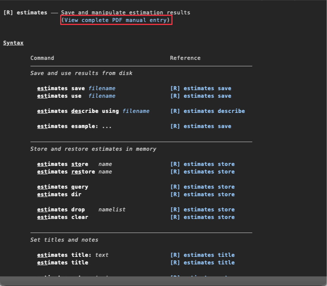Open the reference link for estimates query

(x=202, y=187)
